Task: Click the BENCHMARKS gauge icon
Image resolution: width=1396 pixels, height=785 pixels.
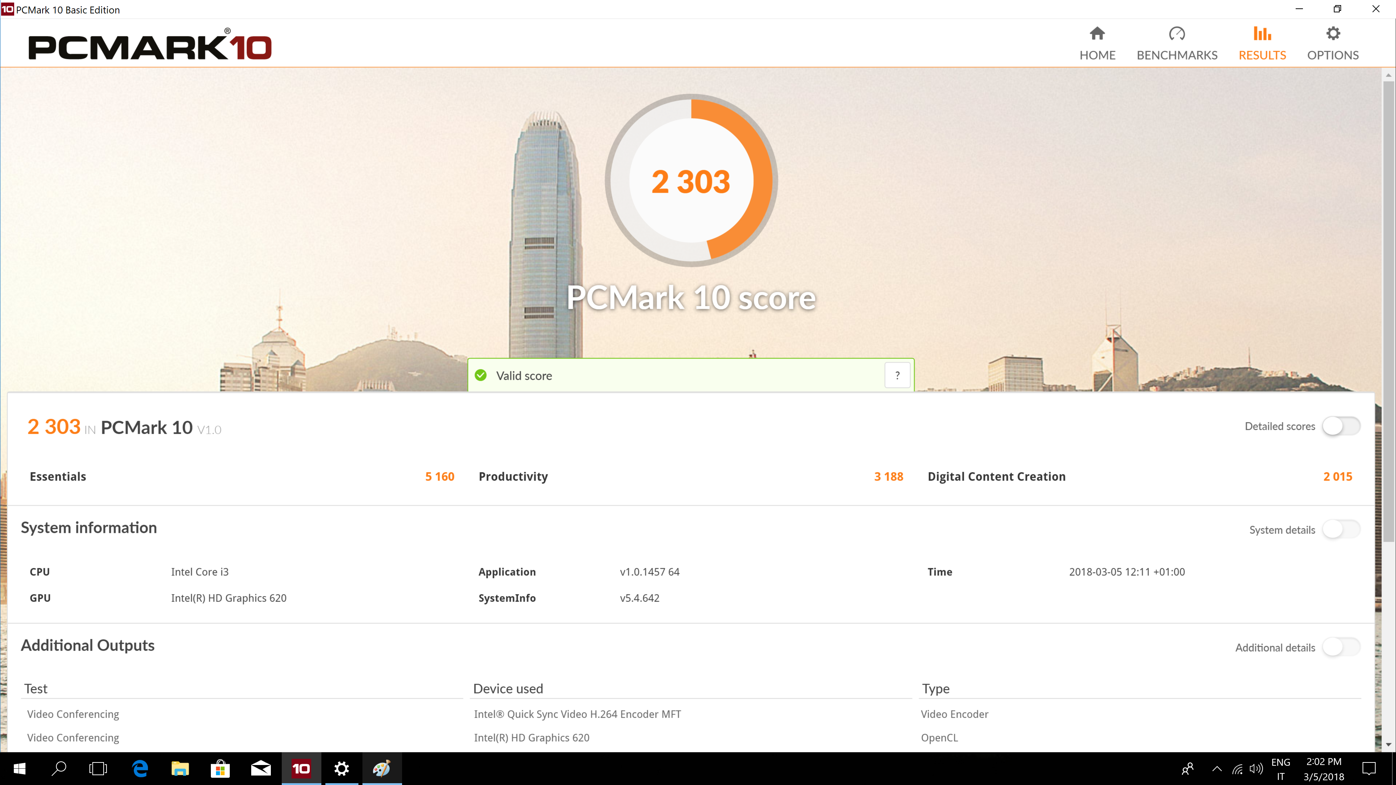Action: (x=1176, y=33)
